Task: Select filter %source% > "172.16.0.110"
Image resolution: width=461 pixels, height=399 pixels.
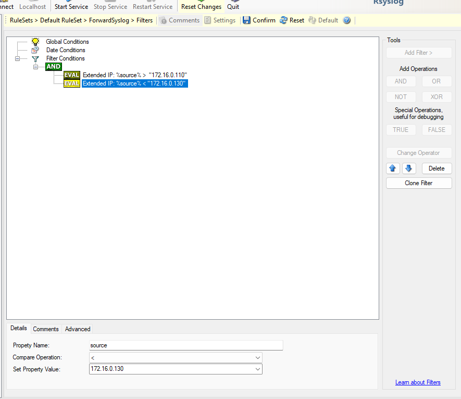Action: pos(135,75)
